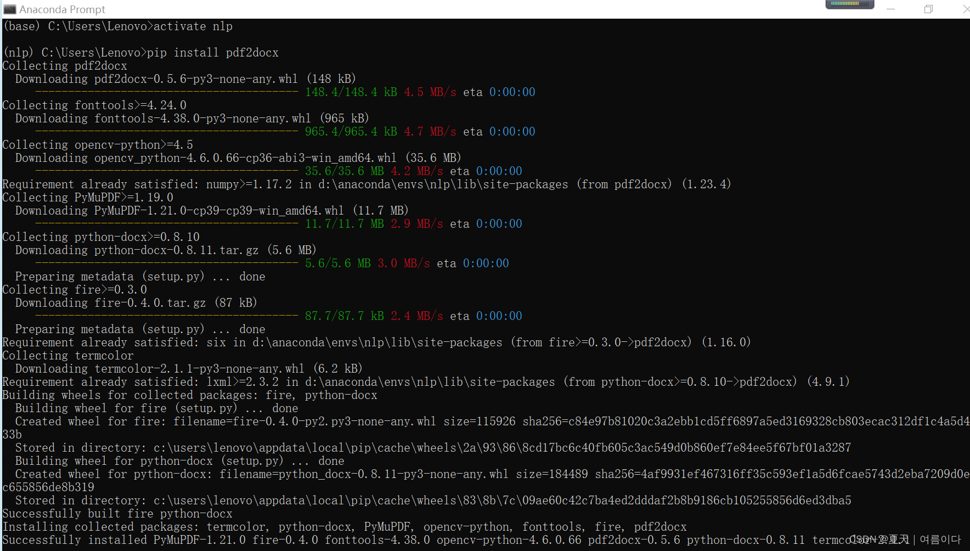Click the colorful level meter in the title bar
The image size is (970, 551).
pyautogui.click(x=849, y=4)
